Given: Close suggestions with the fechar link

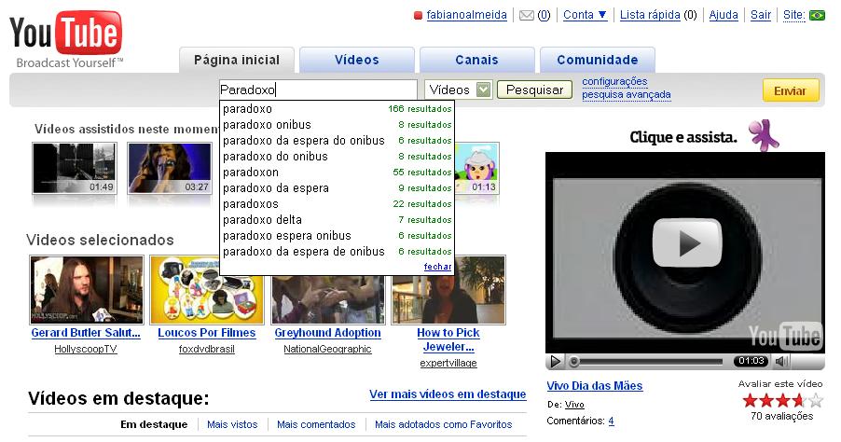Looking at the screenshot, I should tap(437, 267).
